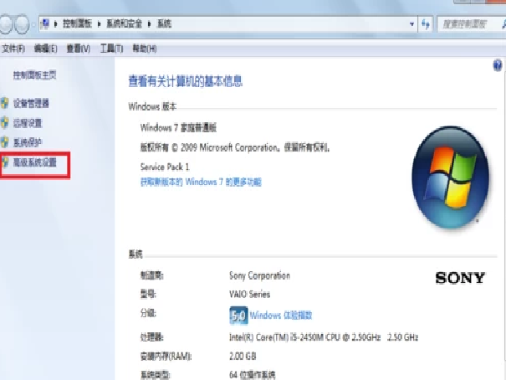Viewport: 506px width, 380px height.
Task: Click the refresh icon beside address bar
Action: [426, 24]
